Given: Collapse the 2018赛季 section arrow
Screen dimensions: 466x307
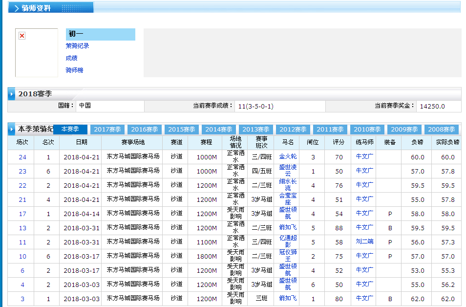Looking at the screenshot, I should tap(12, 94).
